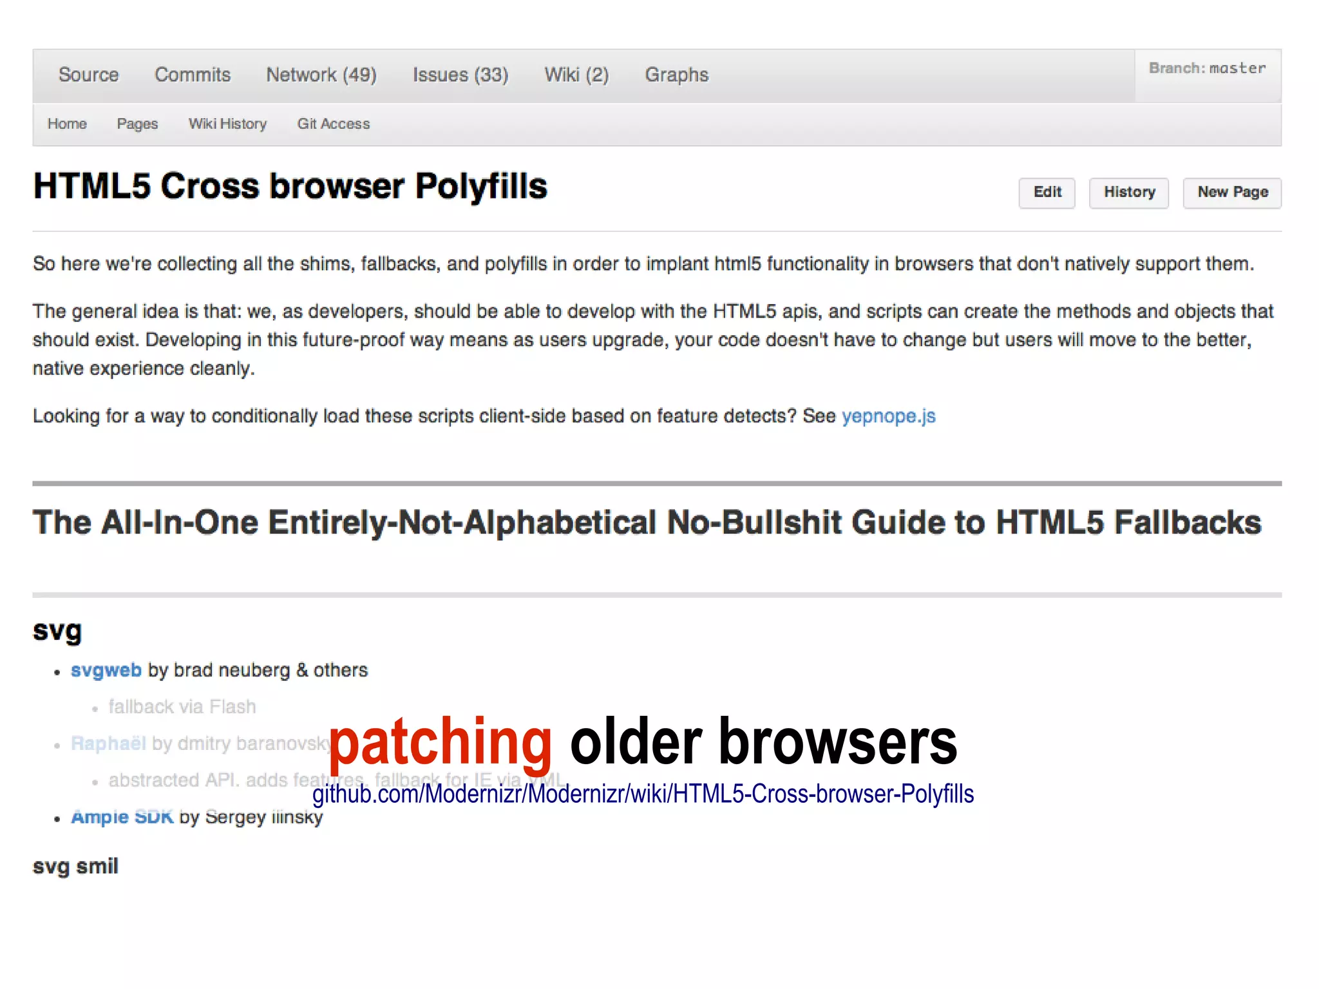Create a wiki page with New Page
Screen dimensions: 1319x989
[x=1232, y=193]
